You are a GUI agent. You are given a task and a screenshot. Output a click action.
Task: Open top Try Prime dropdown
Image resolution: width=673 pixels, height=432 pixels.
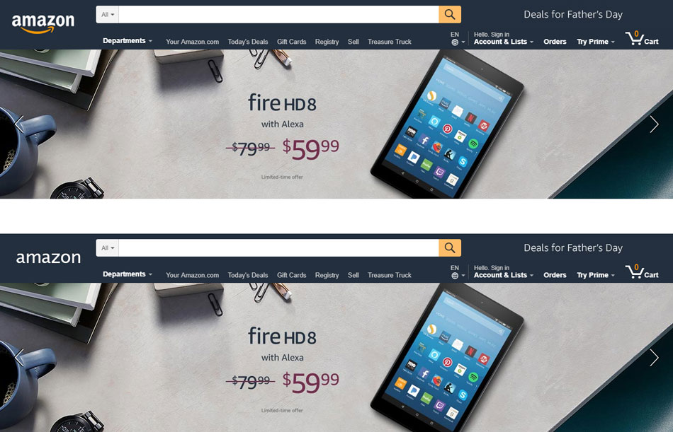click(596, 42)
